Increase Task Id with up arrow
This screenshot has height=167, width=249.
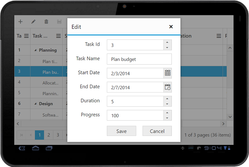[x=168, y=42]
